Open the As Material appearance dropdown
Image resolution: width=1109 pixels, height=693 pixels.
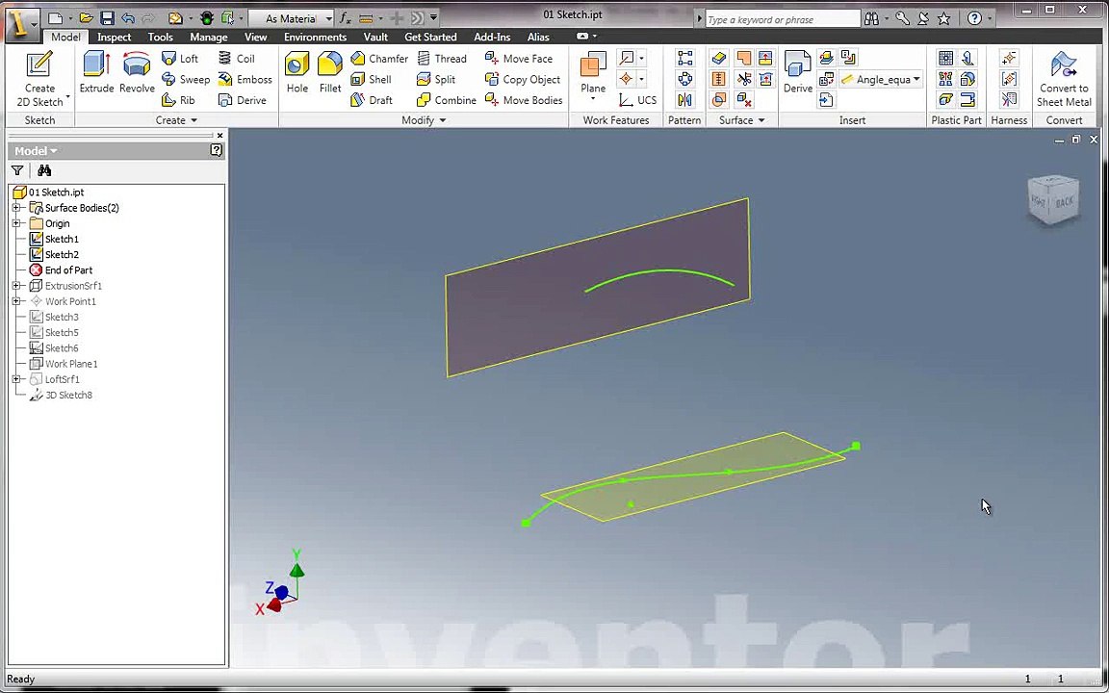(x=328, y=19)
